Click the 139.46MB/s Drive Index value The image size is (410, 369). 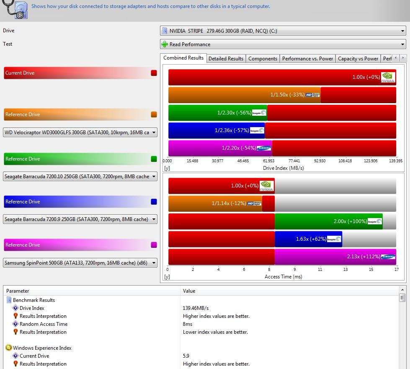pos(196,308)
